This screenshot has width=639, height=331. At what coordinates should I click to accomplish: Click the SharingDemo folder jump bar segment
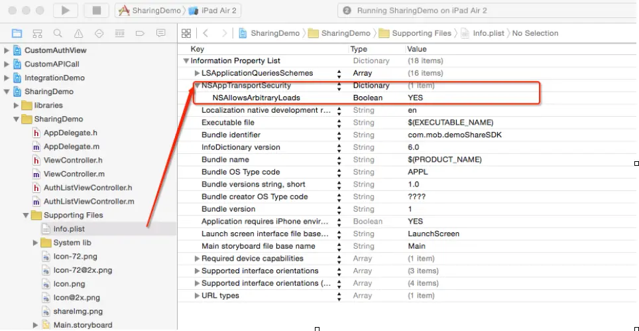coord(340,33)
